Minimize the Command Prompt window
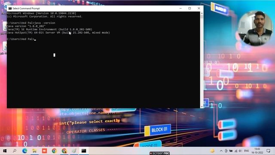Image resolution: width=275 pixels, height=155 pixels. [x=180, y=8]
